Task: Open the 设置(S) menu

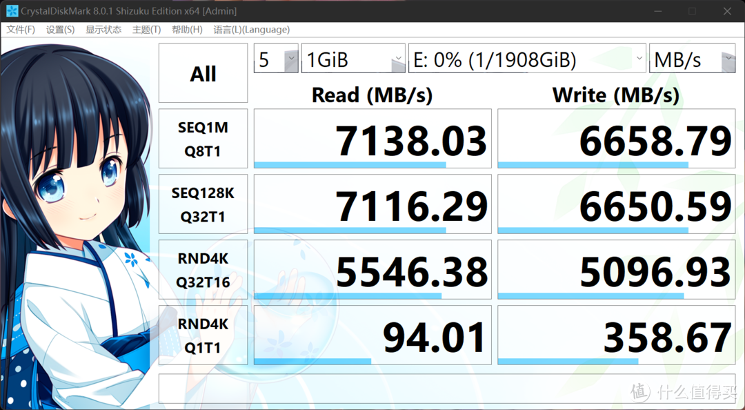Action: [x=60, y=30]
